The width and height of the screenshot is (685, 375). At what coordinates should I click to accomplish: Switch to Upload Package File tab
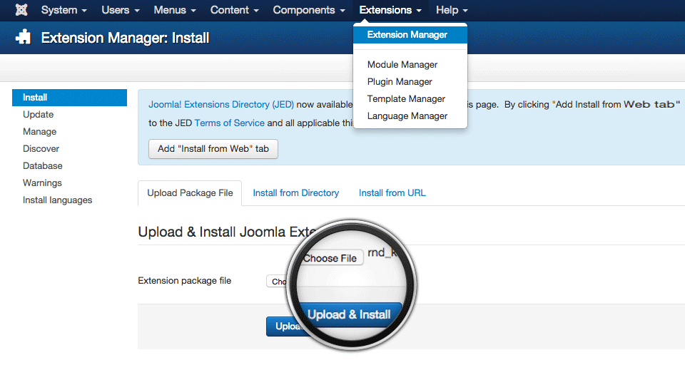click(x=190, y=193)
